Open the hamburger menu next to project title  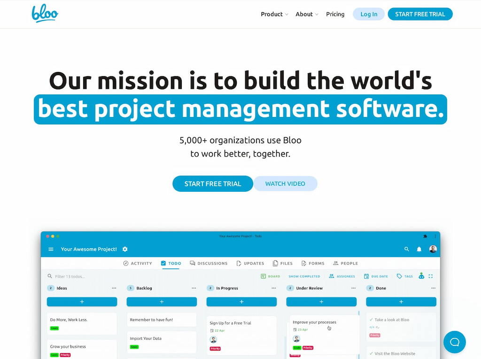click(x=50, y=249)
